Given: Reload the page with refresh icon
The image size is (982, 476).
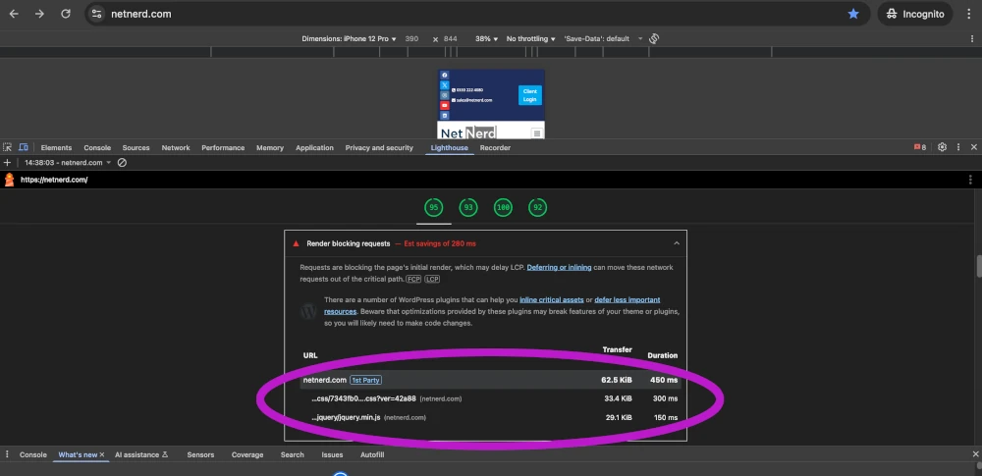Looking at the screenshot, I should pos(66,14).
